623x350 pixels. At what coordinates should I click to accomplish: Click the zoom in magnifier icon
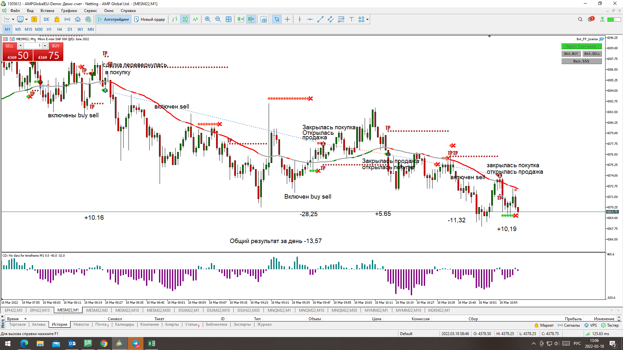[x=208, y=19]
